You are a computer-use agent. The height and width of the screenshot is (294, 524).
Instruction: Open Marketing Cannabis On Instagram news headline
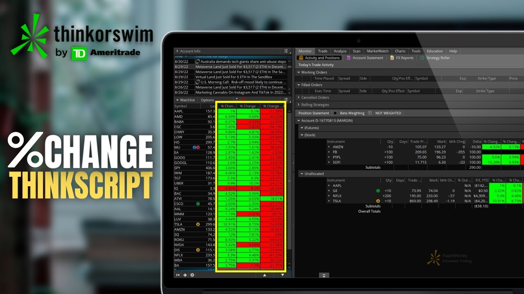click(x=240, y=92)
